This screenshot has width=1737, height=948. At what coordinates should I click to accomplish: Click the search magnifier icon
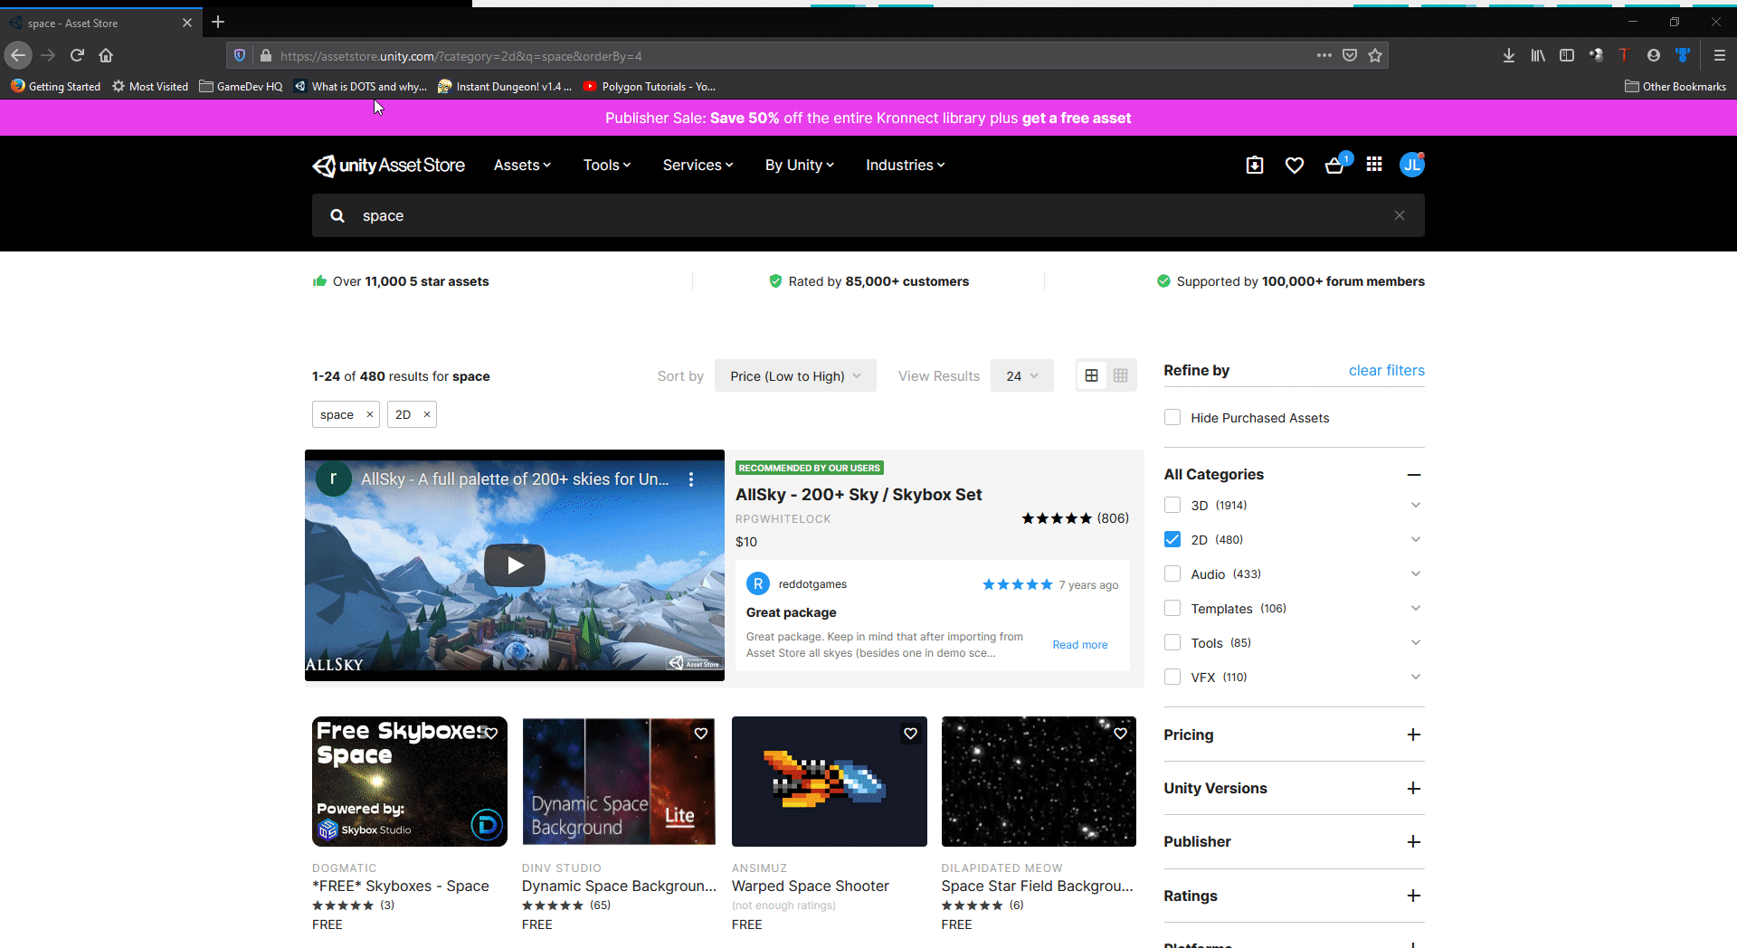(x=337, y=215)
